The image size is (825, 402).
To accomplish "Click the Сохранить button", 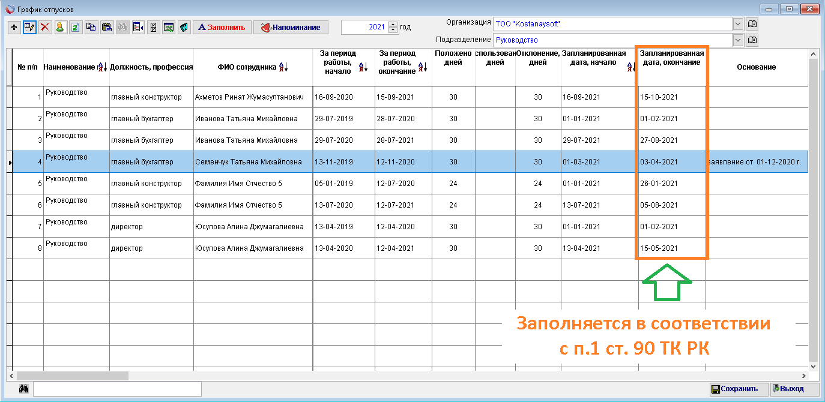I will coord(739,389).
